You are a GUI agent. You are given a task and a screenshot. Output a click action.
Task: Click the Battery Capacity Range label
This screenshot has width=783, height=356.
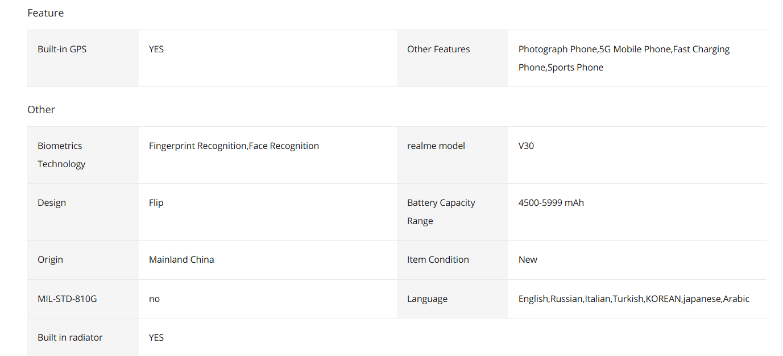click(441, 212)
